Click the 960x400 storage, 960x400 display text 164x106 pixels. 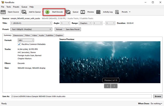coord(31,68)
